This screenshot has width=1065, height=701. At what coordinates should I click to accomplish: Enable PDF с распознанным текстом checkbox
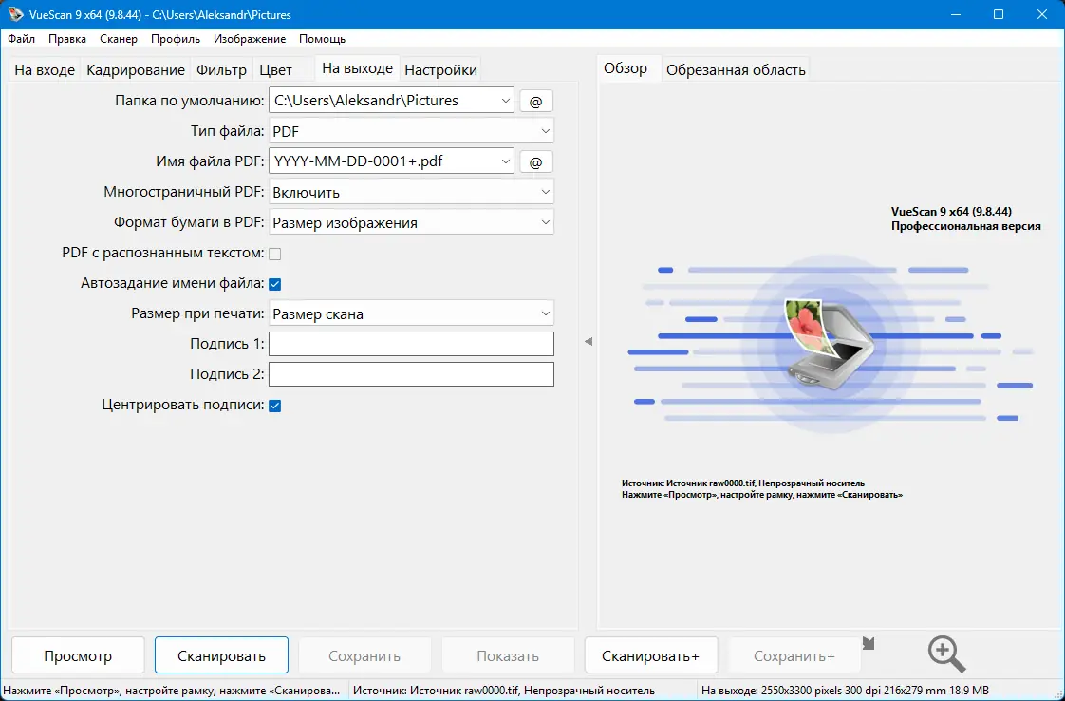[x=275, y=254]
